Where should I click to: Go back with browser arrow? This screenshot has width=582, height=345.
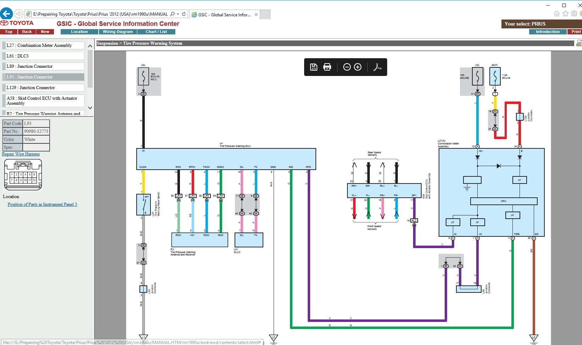6,14
